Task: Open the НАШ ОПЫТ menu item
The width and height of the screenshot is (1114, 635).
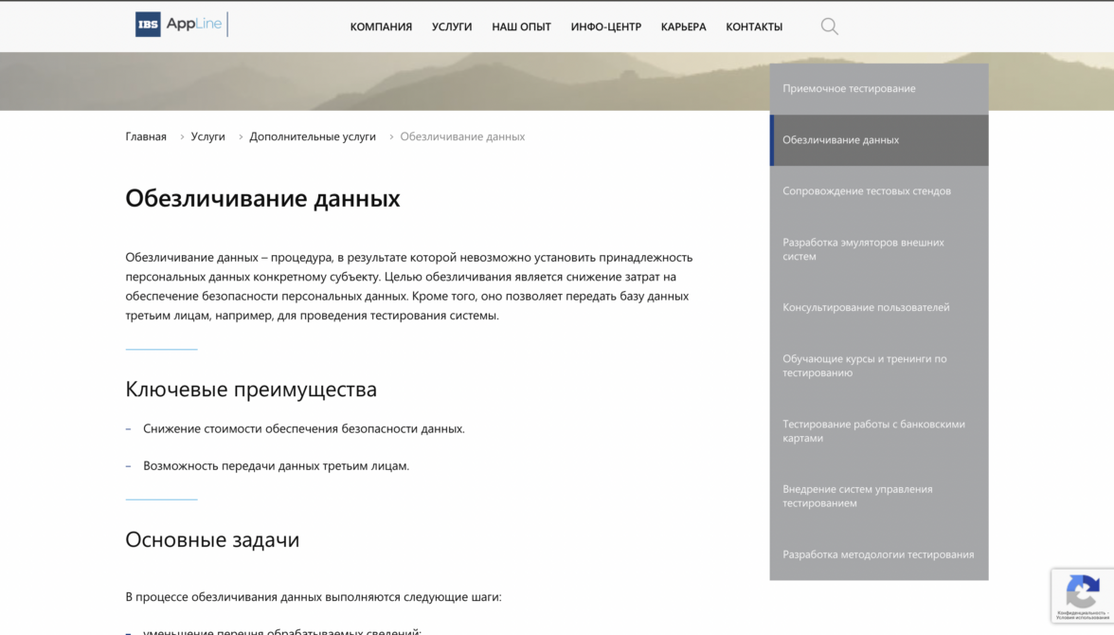Action: (x=521, y=27)
